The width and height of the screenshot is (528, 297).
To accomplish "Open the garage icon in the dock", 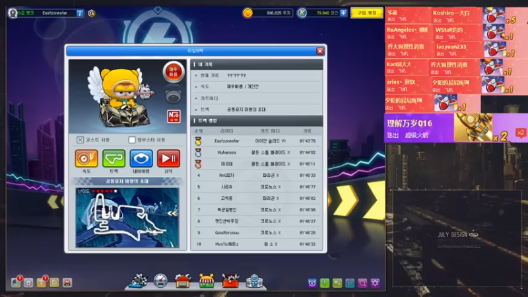I will (x=183, y=281).
